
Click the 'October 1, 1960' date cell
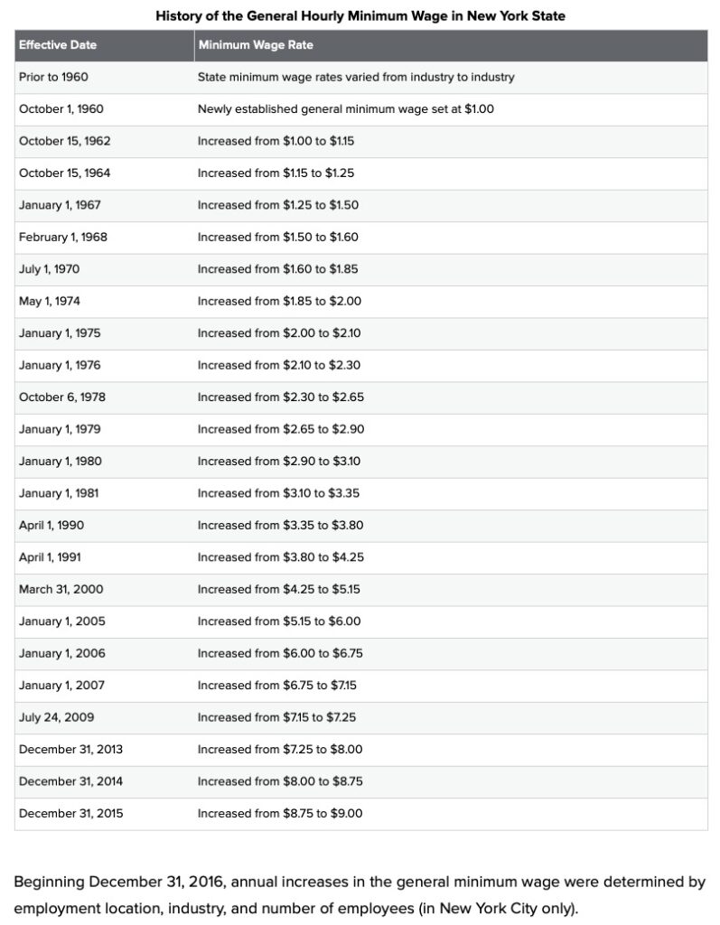61,109
